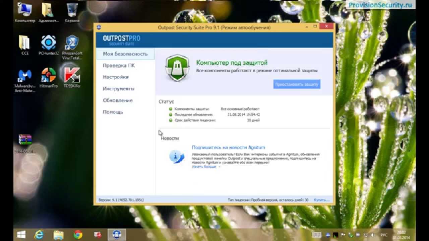Click the Купить link in the status bar
The width and height of the screenshot is (429, 241).
321,200
